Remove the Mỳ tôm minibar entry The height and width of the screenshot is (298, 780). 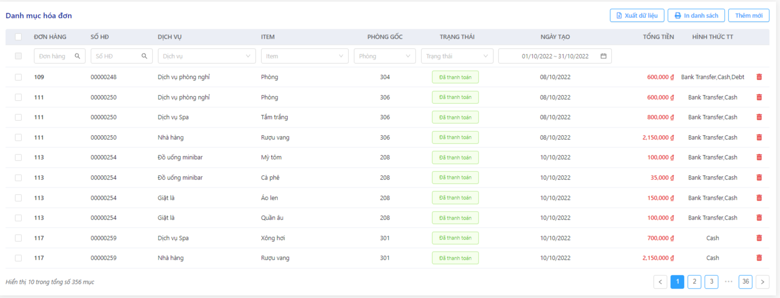(759, 157)
